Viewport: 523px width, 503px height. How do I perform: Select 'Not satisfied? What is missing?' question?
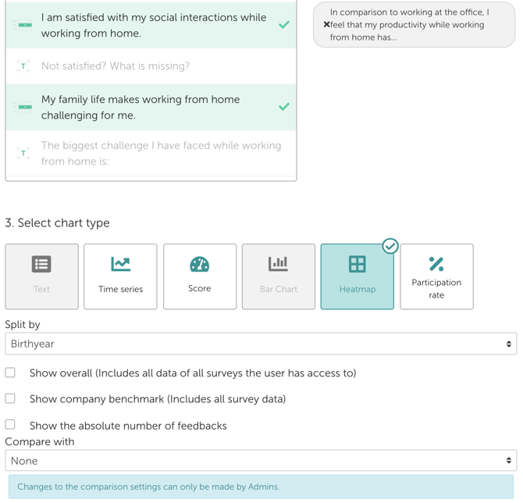point(116,66)
